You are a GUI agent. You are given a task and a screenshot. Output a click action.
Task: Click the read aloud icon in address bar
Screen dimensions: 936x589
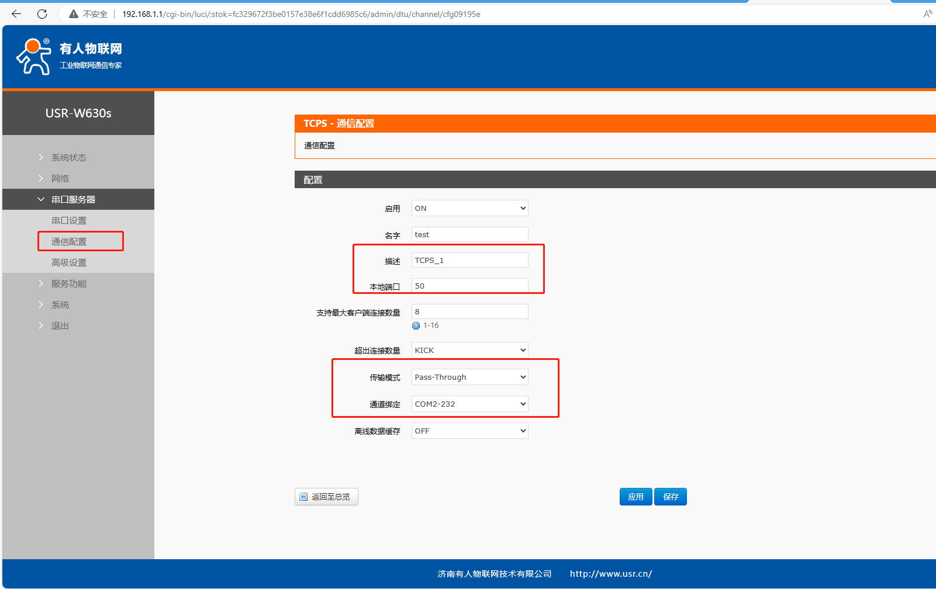[927, 14]
